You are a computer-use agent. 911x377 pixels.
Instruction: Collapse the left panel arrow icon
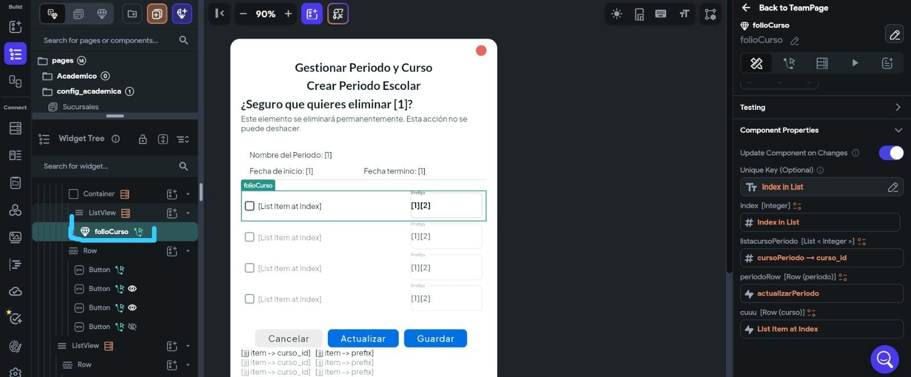pos(220,14)
